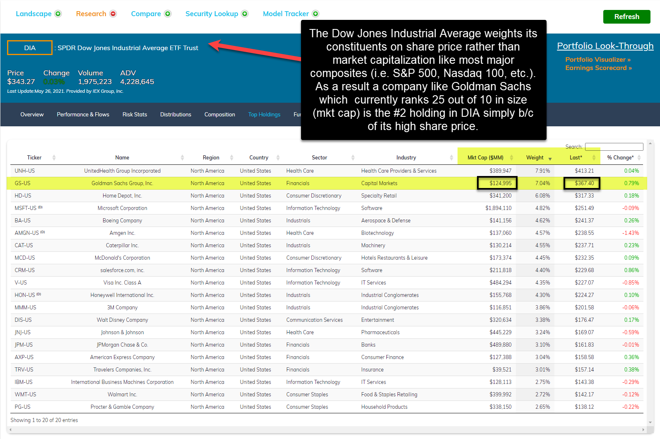The image size is (660, 439).
Task: Sort table by Ticker column arrows
Action: [54, 158]
